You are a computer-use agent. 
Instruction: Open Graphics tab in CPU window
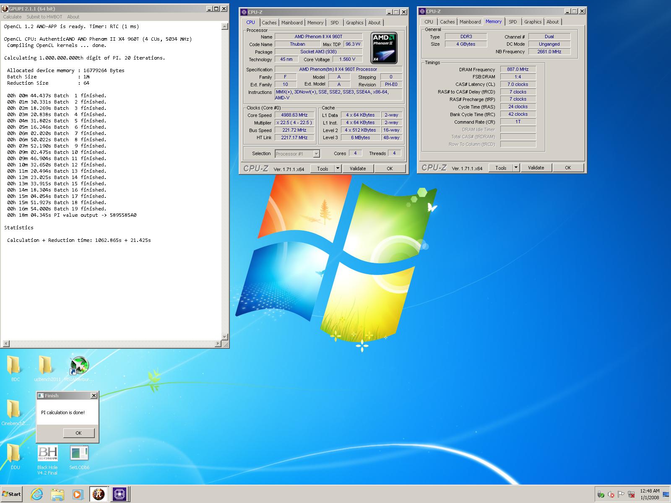point(354,23)
